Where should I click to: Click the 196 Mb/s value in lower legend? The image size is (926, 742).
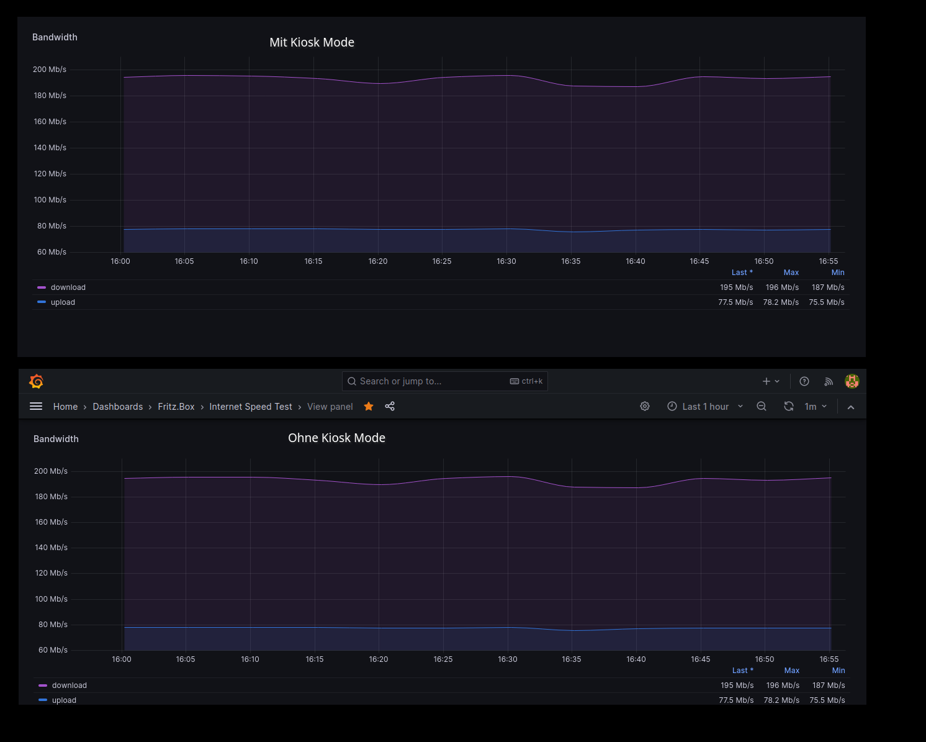point(783,685)
